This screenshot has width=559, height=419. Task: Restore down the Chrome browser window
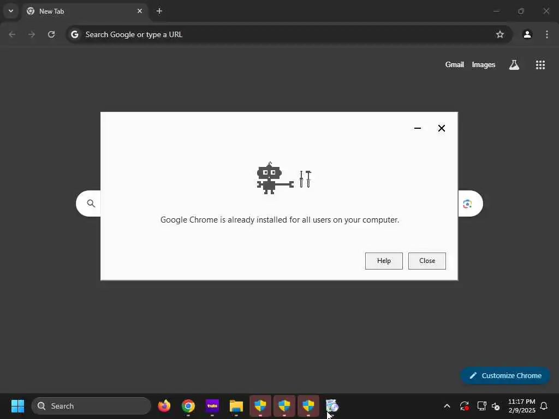[521, 11]
